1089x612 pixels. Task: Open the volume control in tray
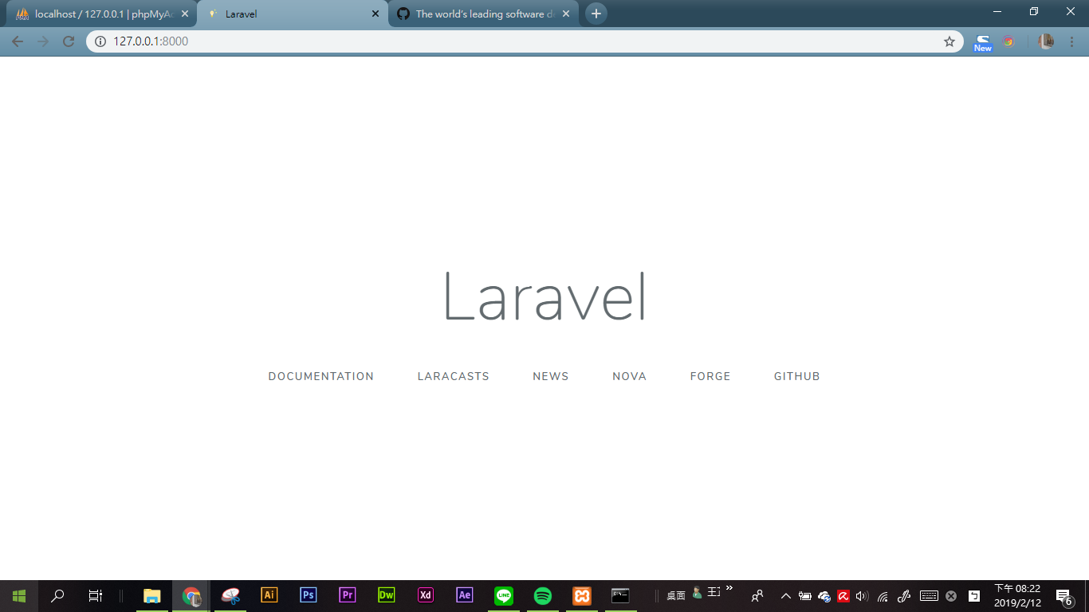pos(862,596)
